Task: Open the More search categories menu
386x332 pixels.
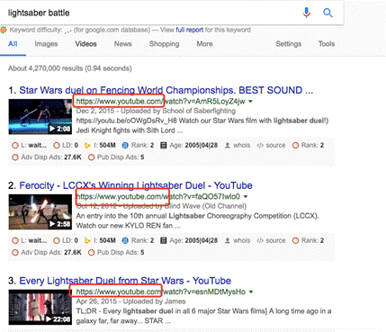Action: (204, 44)
